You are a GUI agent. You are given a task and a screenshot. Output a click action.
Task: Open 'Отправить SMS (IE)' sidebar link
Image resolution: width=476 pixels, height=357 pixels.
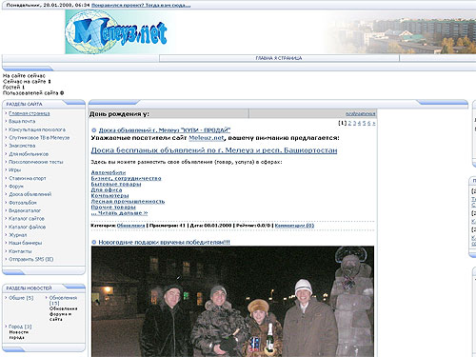[x=31, y=259]
